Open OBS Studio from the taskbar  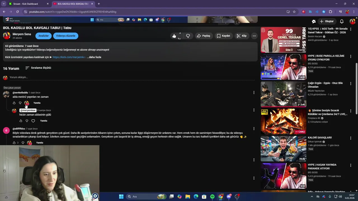tap(237, 197)
